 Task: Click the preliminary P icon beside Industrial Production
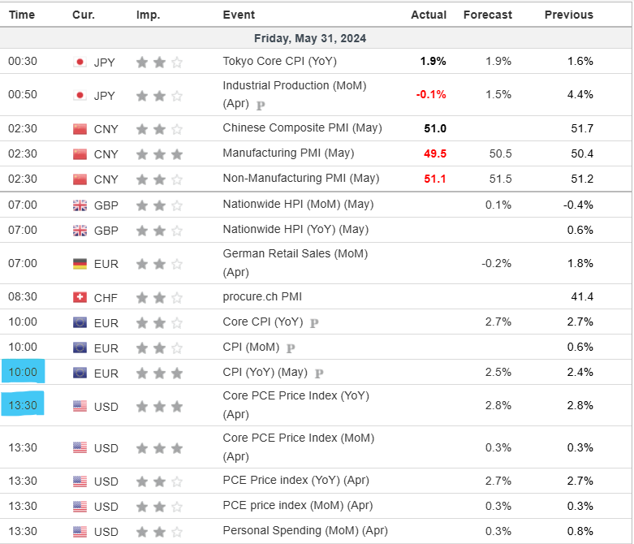pyautogui.click(x=261, y=106)
